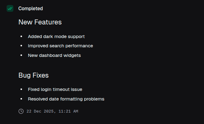Click the bullet before "Resolved date formatting problems"
The image size is (204, 124).
click(x=21, y=99)
